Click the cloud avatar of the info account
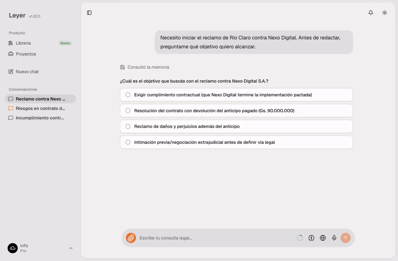 tap(13, 248)
